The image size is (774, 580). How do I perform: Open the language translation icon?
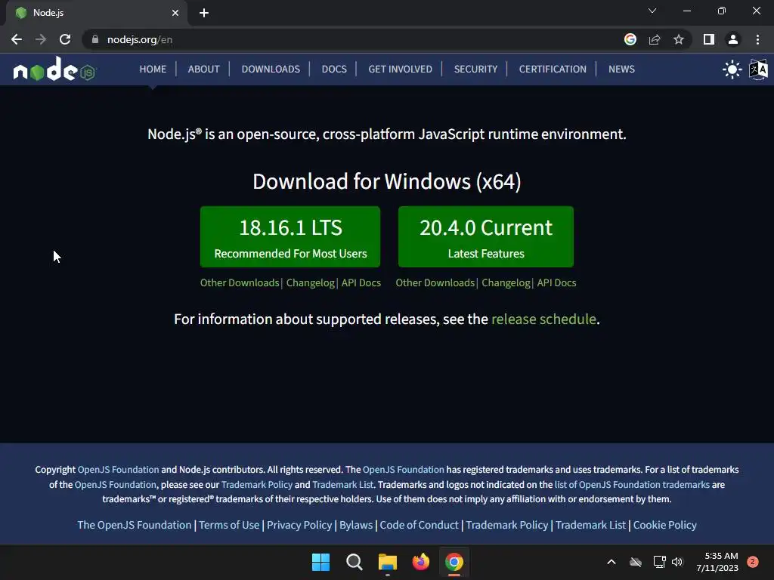[x=758, y=69]
